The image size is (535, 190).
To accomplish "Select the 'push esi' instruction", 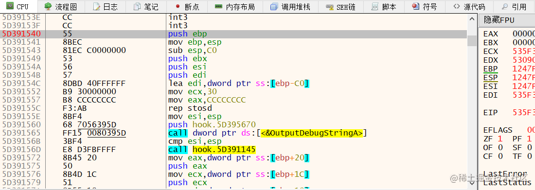I will point(188,67).
